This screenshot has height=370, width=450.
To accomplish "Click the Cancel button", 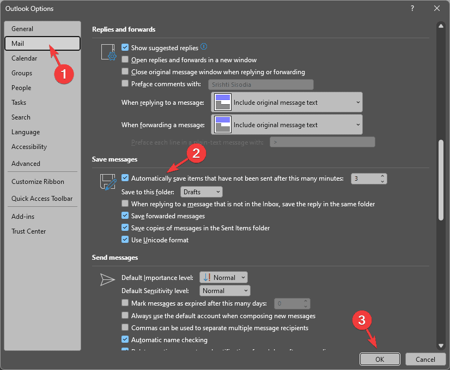I will click(x=425, y=360).
